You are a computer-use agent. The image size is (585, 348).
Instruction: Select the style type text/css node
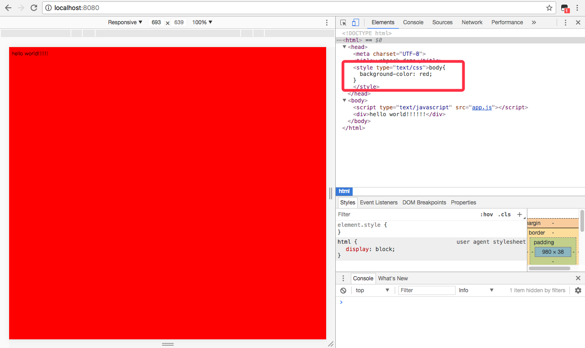point(391,68)
